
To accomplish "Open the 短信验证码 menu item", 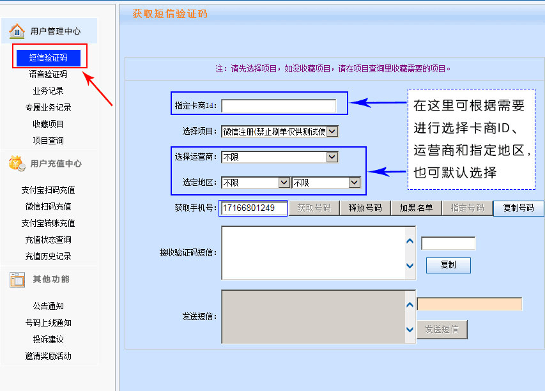I will [49, 57].
